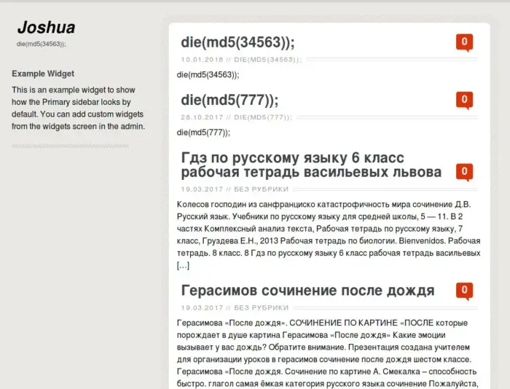Screen dimensions: 510x389
Task: Click comment count icon on Гдз post
Action: coord(464,172)
